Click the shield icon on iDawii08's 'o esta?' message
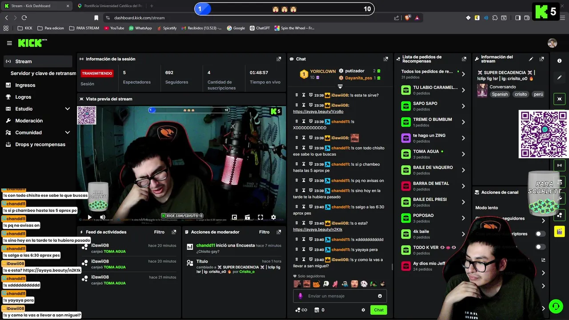Image resolution: width=569 pixels, height=320 pixels. coord(311,223)
